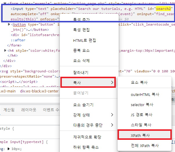
Task: Select '하위 항목 축소' menu item
Action: tap(89, 147)
